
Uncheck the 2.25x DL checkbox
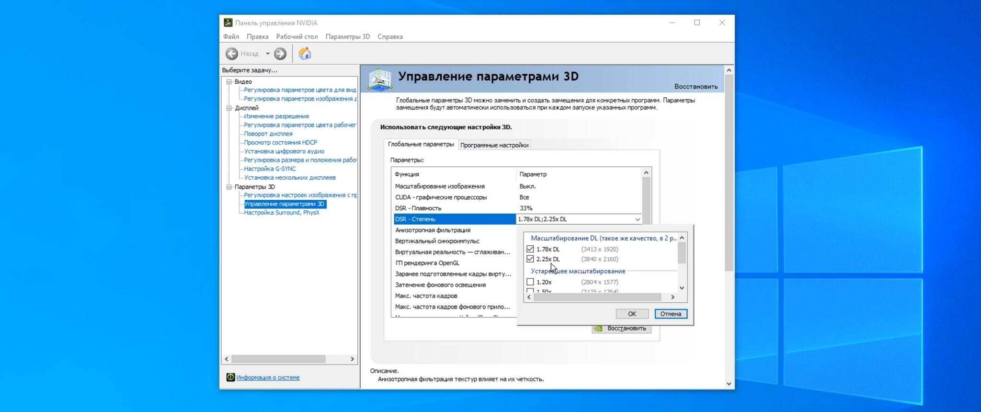click(x=530, y=259)
